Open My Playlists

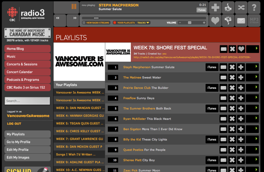pyautogui.click(x=28, y=134)
